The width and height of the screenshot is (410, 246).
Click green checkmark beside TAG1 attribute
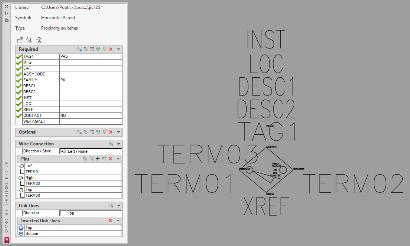[19, 57]
